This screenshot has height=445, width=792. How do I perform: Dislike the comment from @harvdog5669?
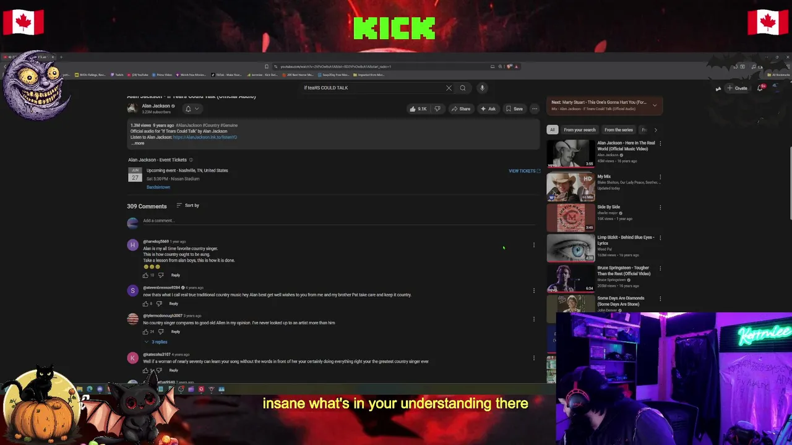coord(161,275)
